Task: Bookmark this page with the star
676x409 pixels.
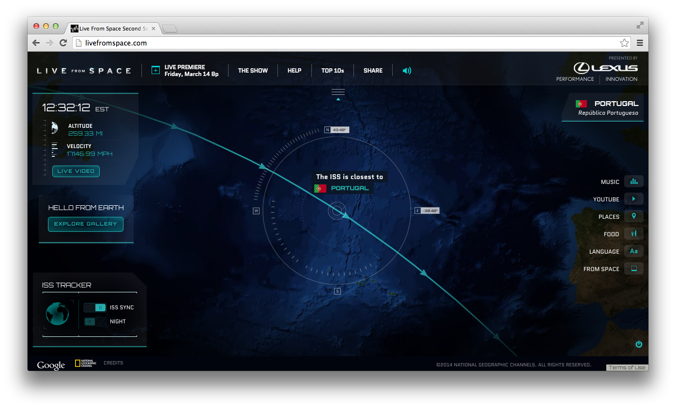Action: pos(624,43)
